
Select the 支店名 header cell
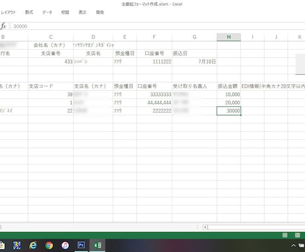tap(93, 53)
